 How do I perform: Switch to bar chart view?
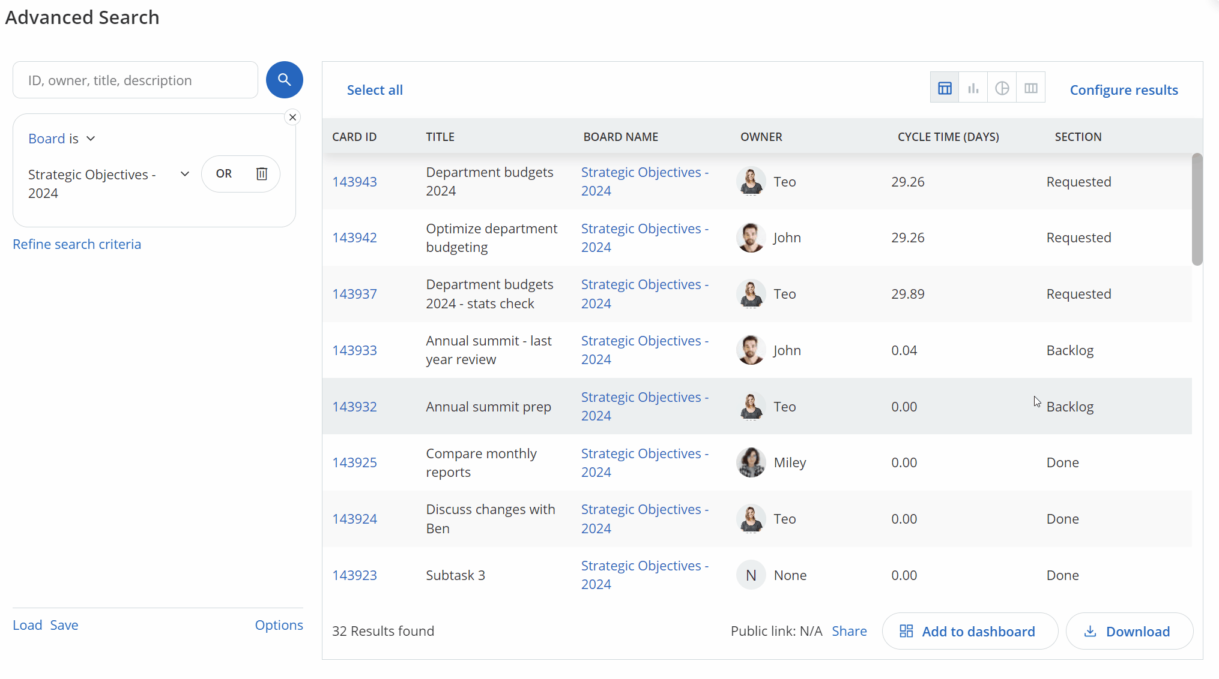[973, 88]
